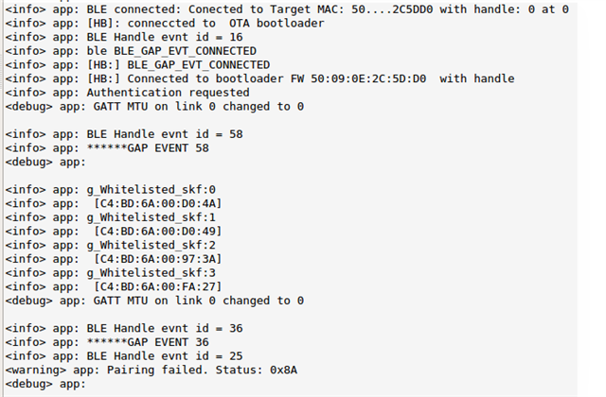This screenshot has width=606, height=397.
Task: Click the '[HB:] BLE_GAP_EVT_CONNECTED' log line
Action: pyautogui.click(x=137, y=65)
